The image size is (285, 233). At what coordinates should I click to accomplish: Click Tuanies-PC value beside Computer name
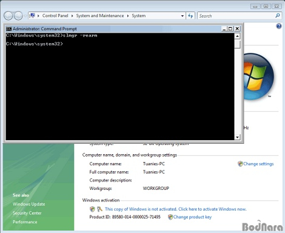click(154, 164)
